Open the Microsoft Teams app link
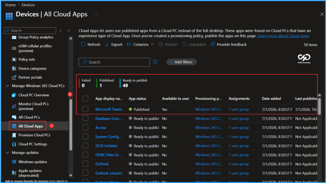 (109, 109)
